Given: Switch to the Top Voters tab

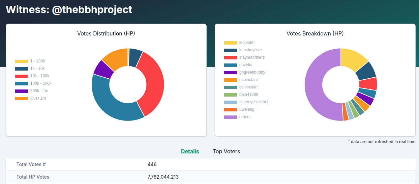Looking at the screenshot, I should pos(226,151).
